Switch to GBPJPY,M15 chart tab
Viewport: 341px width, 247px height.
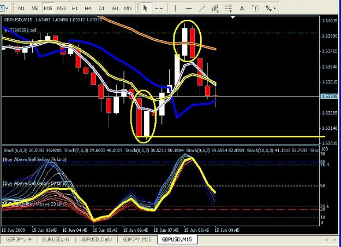pos(137,239)
